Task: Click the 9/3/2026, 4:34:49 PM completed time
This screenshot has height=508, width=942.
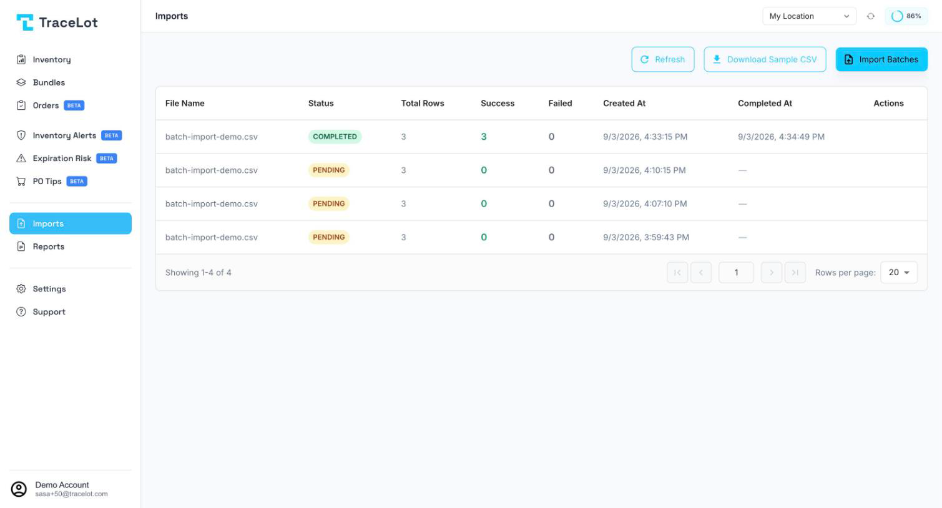Action: pos(781,137)
